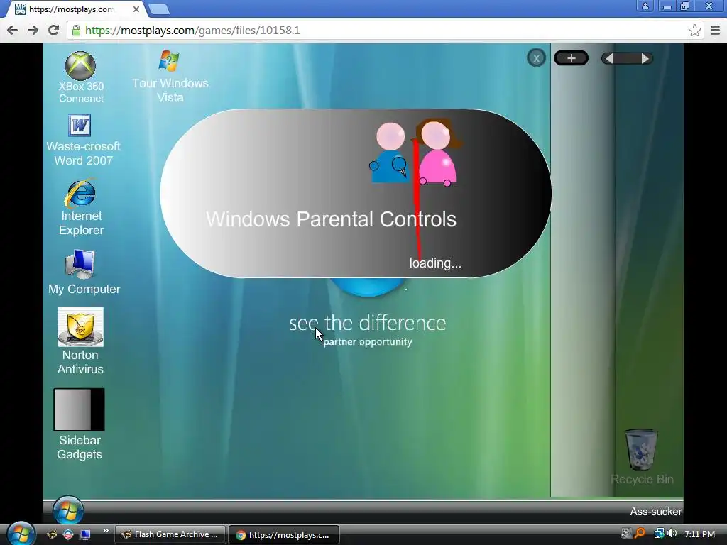Image resolution: width=727 pixels, height=545 pixels.
Task: Click the Chrome user profile button
Action: tap(645, 6)
